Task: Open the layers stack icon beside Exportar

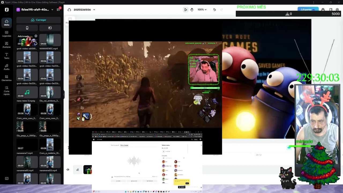Action: pos(323,10)
